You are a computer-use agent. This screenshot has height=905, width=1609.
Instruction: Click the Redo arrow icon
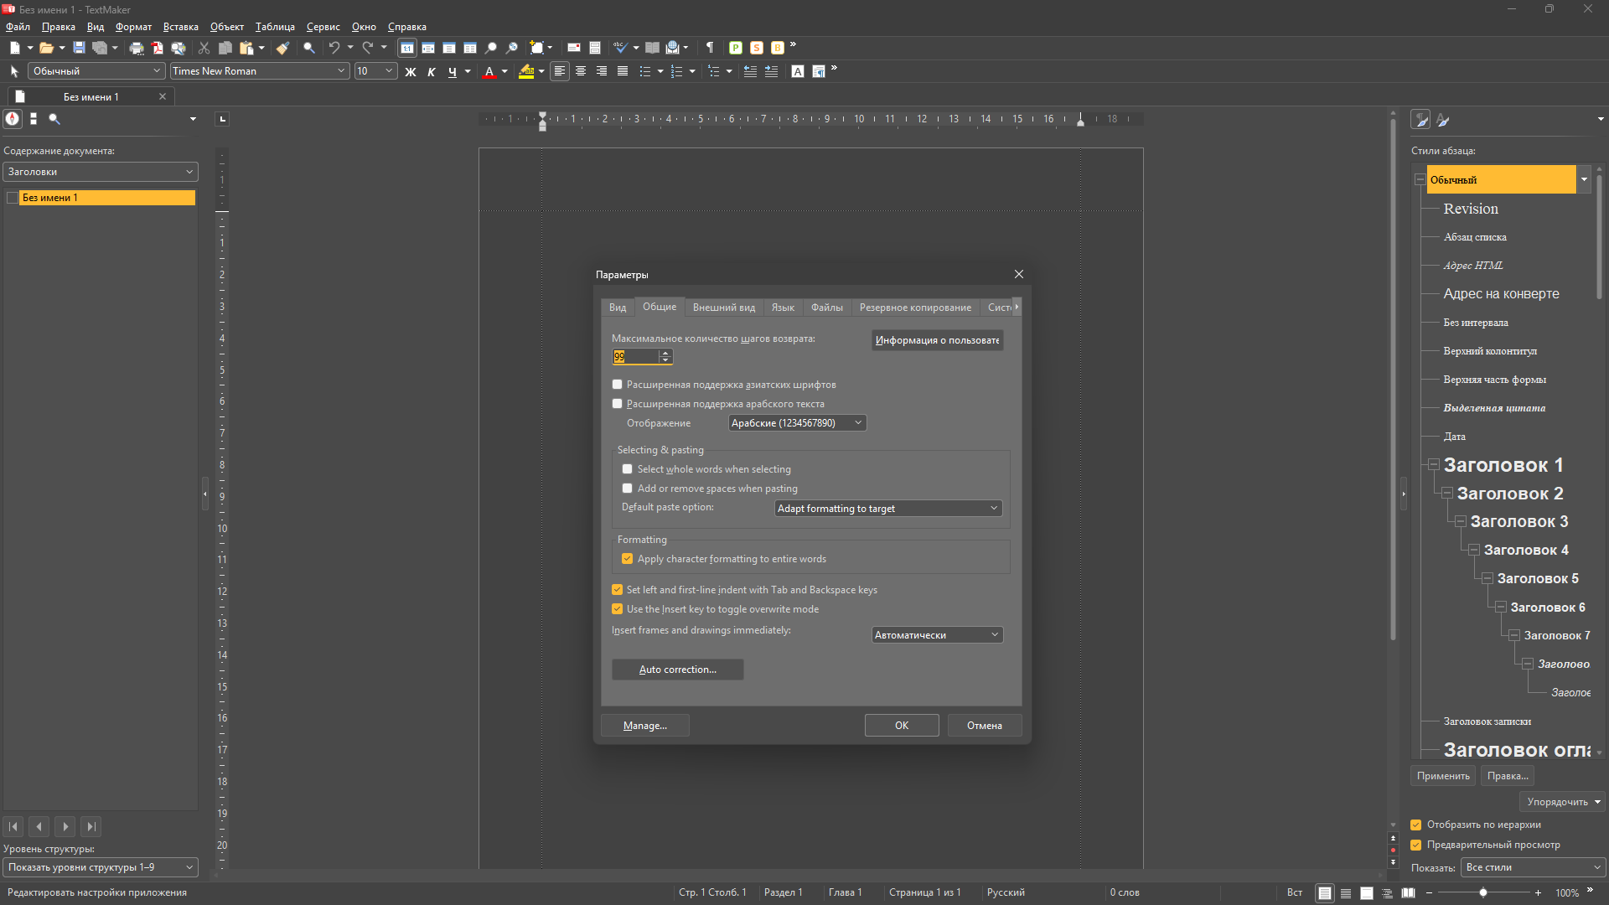[367, 48]
